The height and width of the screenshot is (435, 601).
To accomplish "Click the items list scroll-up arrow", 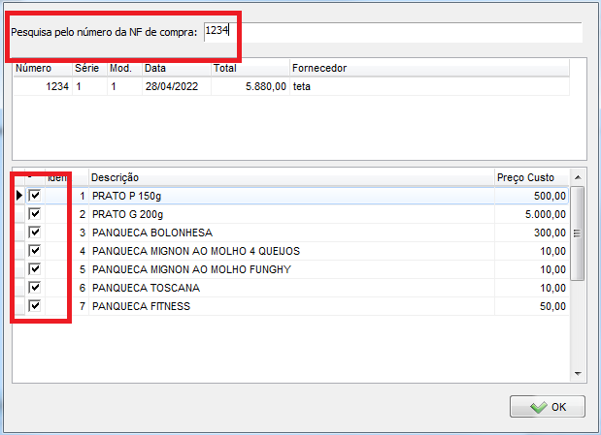I will click(x=578, y=177).
